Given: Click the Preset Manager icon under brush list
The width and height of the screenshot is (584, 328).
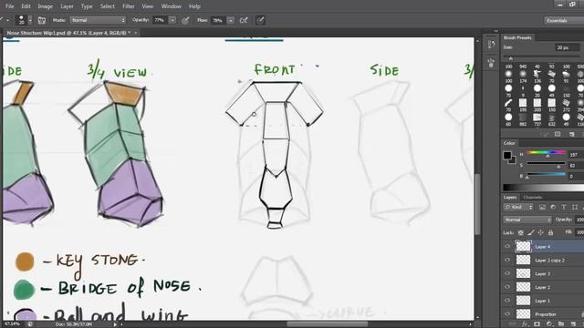Looking at the screenshot, I should (558, 134).
